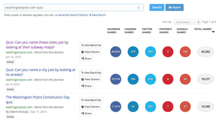This screenshot has height=122, width=221.
Task: Click the 40,825 Facebook shares bubble
Action: 115,52
